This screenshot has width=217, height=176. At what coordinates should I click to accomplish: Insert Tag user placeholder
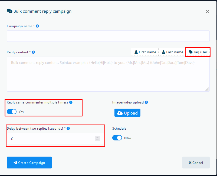[198, 52]
